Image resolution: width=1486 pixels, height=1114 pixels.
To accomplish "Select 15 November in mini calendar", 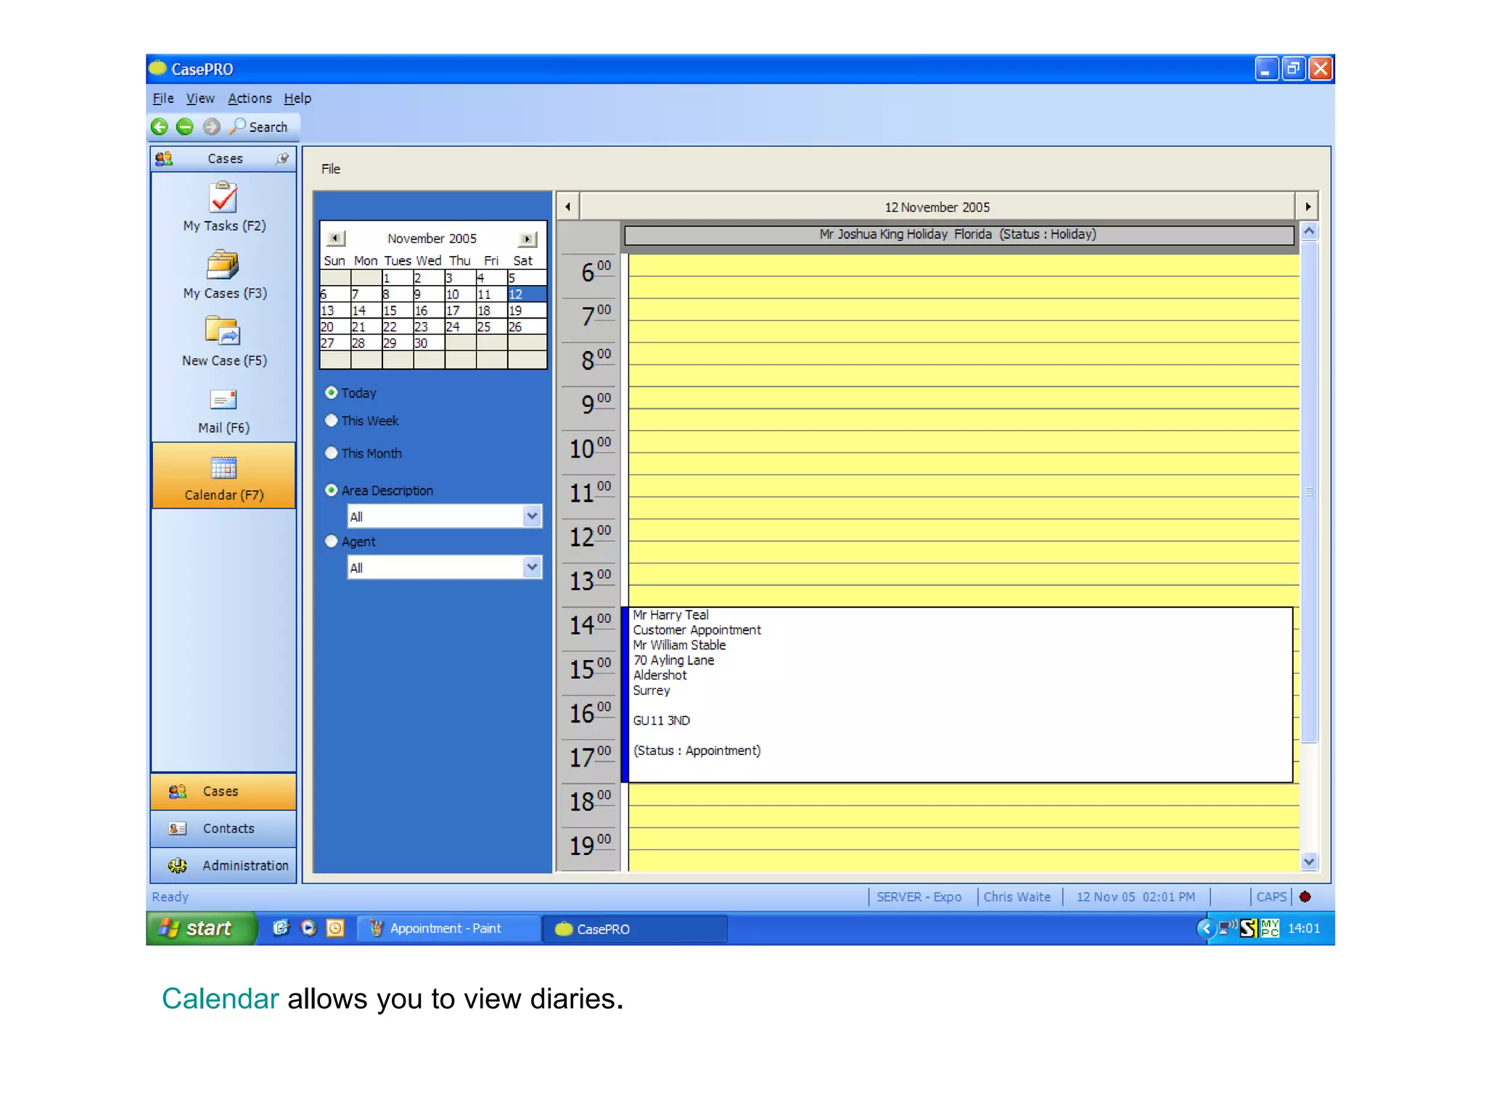I will click(397, 310).
